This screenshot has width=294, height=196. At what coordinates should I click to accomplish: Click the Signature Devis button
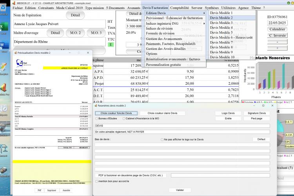[x=257, y=113]
